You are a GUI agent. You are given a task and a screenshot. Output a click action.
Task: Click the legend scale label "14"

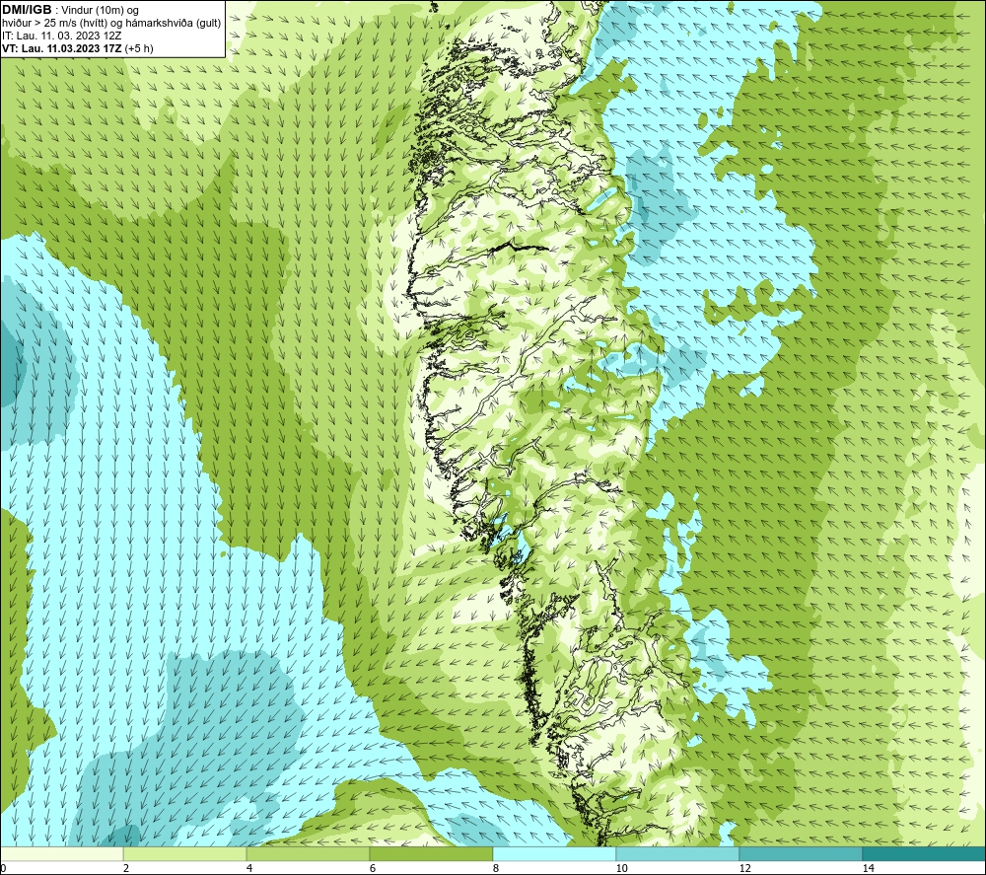[x=868, y=868]
